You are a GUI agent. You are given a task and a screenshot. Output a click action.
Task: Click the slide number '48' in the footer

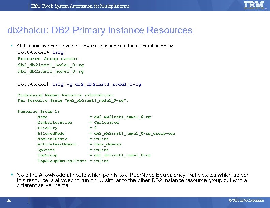click(x=9, y=201)
